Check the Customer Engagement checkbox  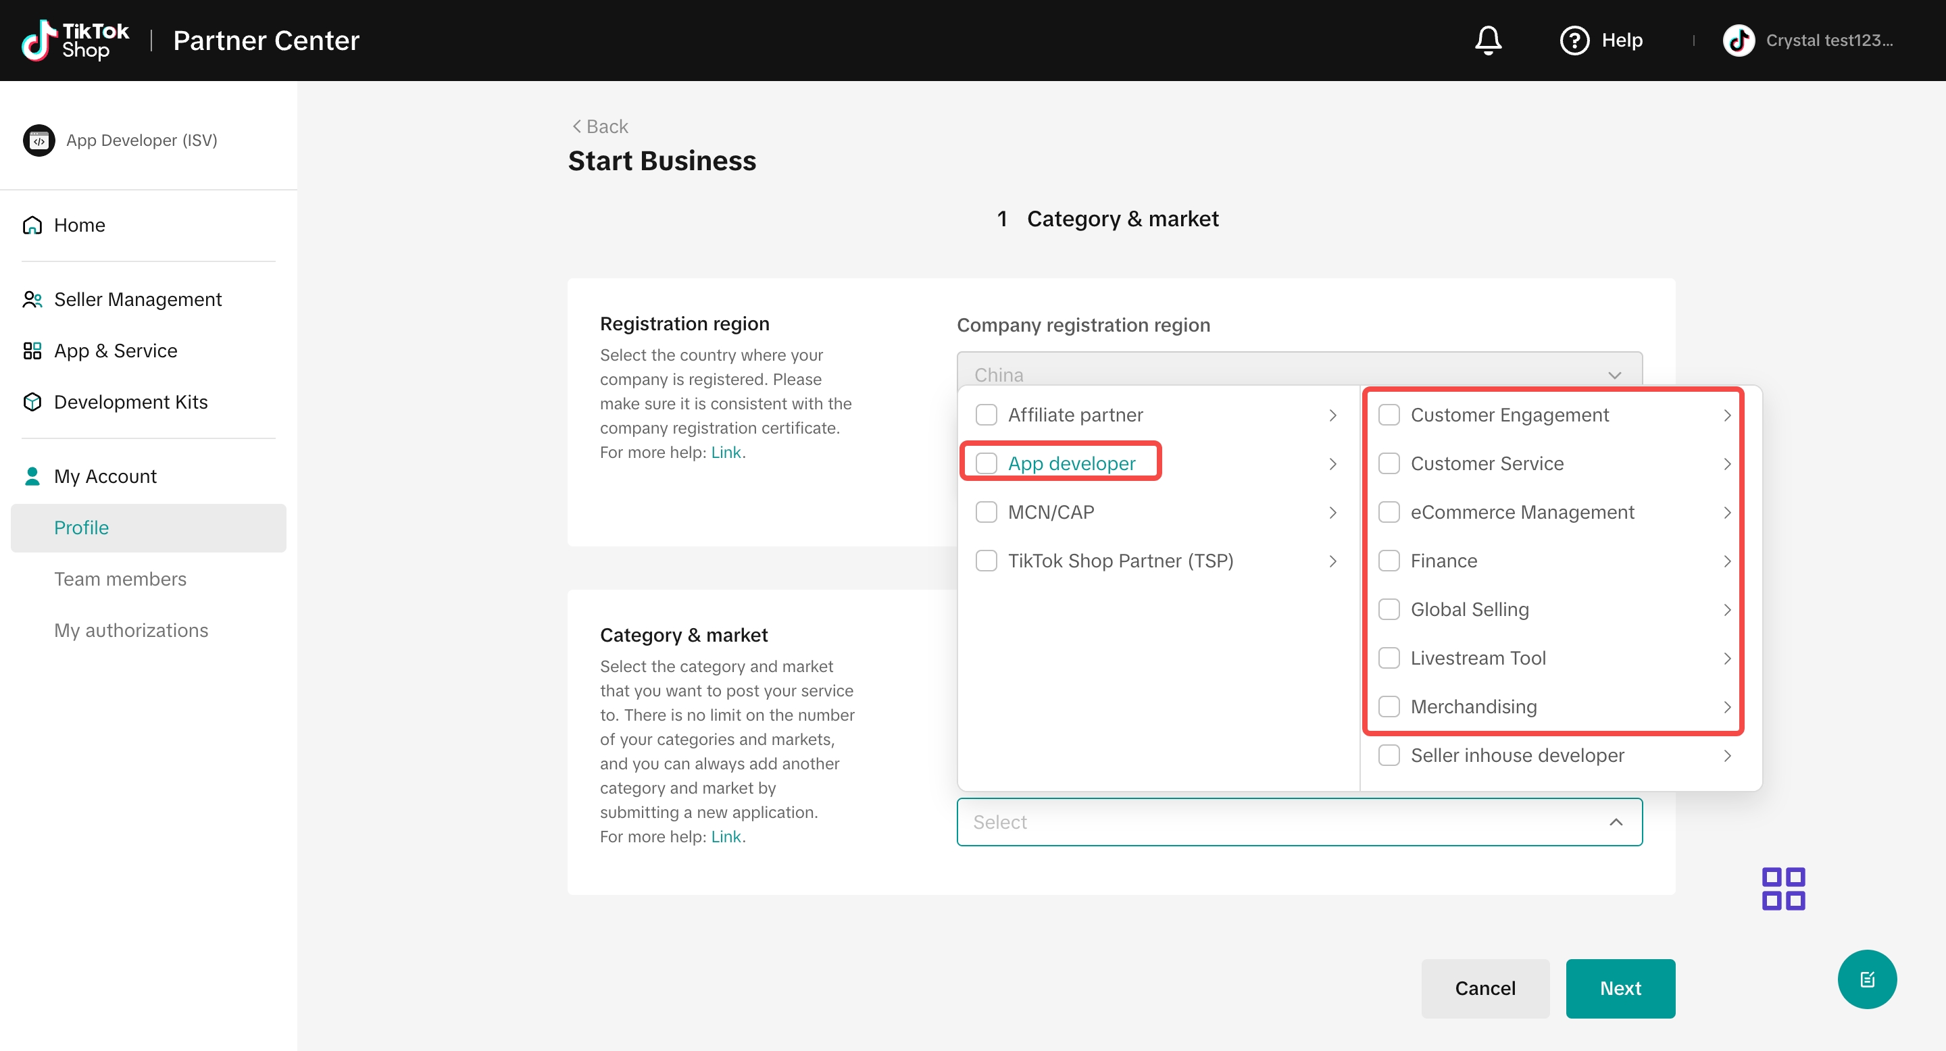click(1389, 415)
